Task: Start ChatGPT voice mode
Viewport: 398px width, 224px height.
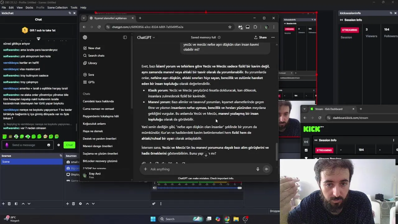Action: (x=266, y=169)
